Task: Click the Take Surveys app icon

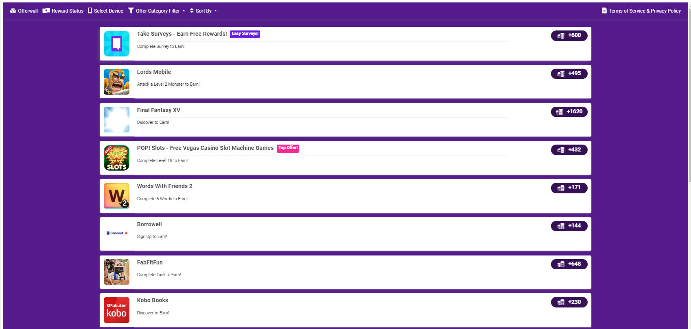Action: 116,43
